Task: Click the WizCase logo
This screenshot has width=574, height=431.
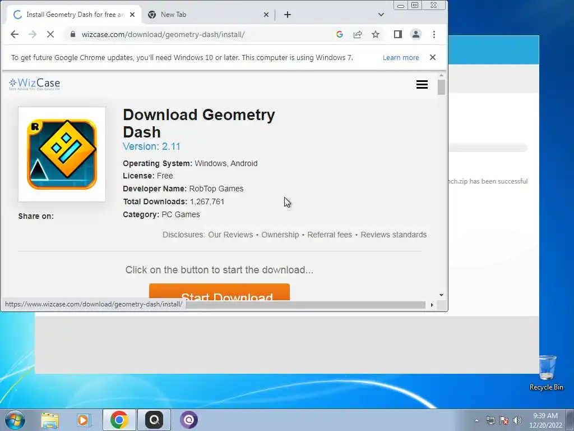Action: pos(34,84)
